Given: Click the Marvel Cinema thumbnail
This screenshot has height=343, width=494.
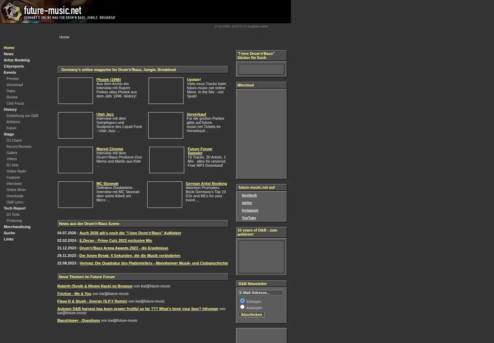Looking at the screenshot, I should [x=75, y=160].
